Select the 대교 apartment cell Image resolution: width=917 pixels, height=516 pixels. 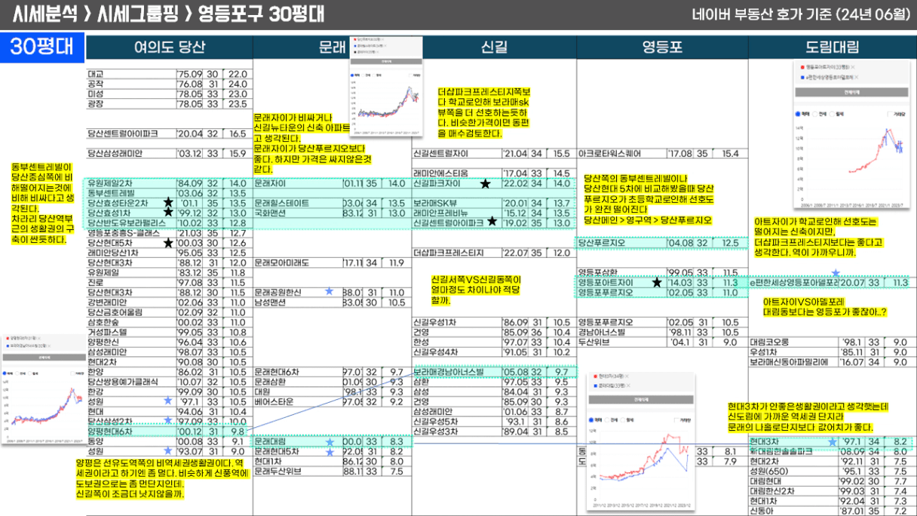click(131, 74)
